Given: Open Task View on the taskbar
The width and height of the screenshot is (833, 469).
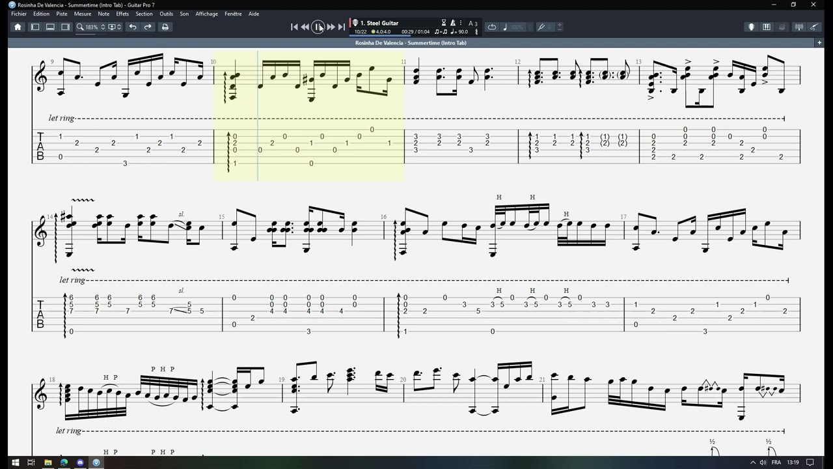Looking at the screenshot, I should pos(31,462).
